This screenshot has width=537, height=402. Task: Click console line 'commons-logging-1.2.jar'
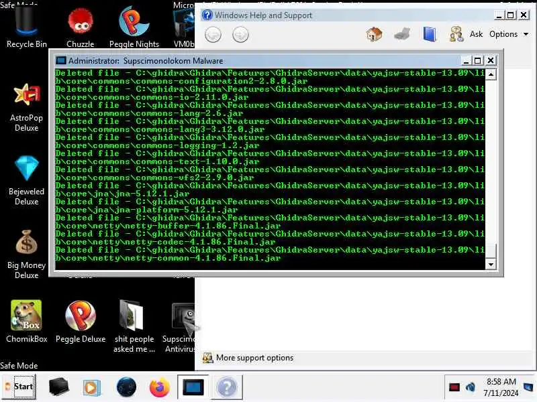(157, 145)
